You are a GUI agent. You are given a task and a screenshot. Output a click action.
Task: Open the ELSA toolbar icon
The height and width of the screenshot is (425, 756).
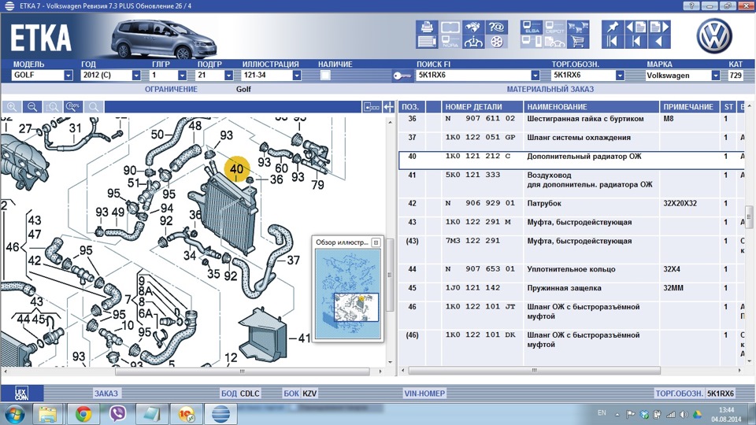point(532,27)
